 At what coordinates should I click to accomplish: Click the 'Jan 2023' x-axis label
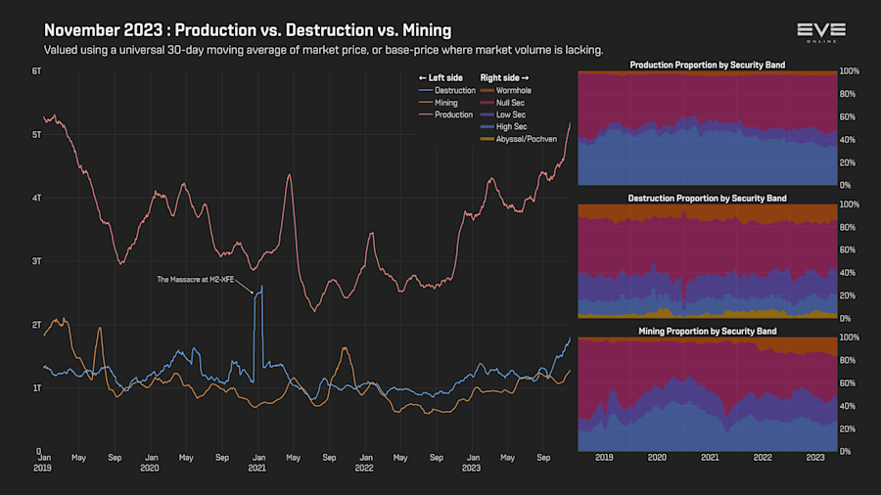[x=472, y=463]
